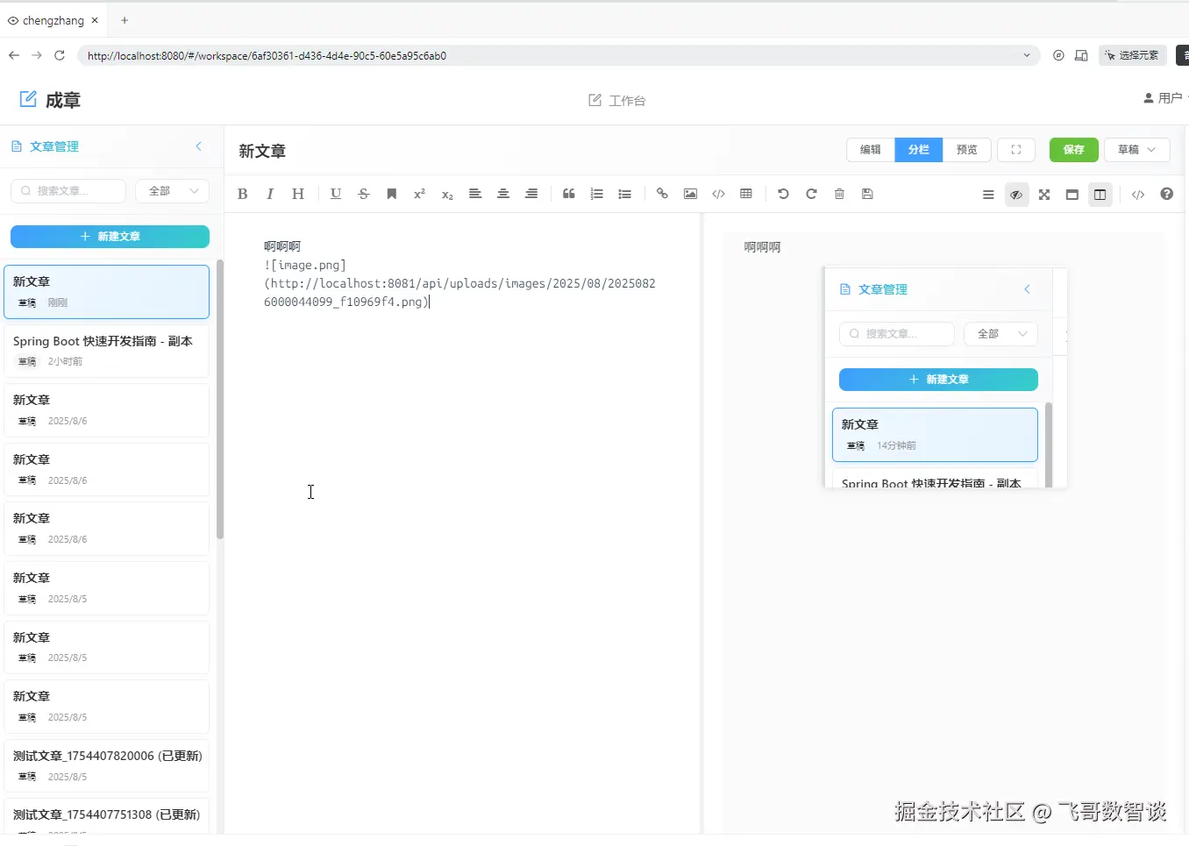
Task: Insert an image using toolbar icon
Action: coord(690,194)
